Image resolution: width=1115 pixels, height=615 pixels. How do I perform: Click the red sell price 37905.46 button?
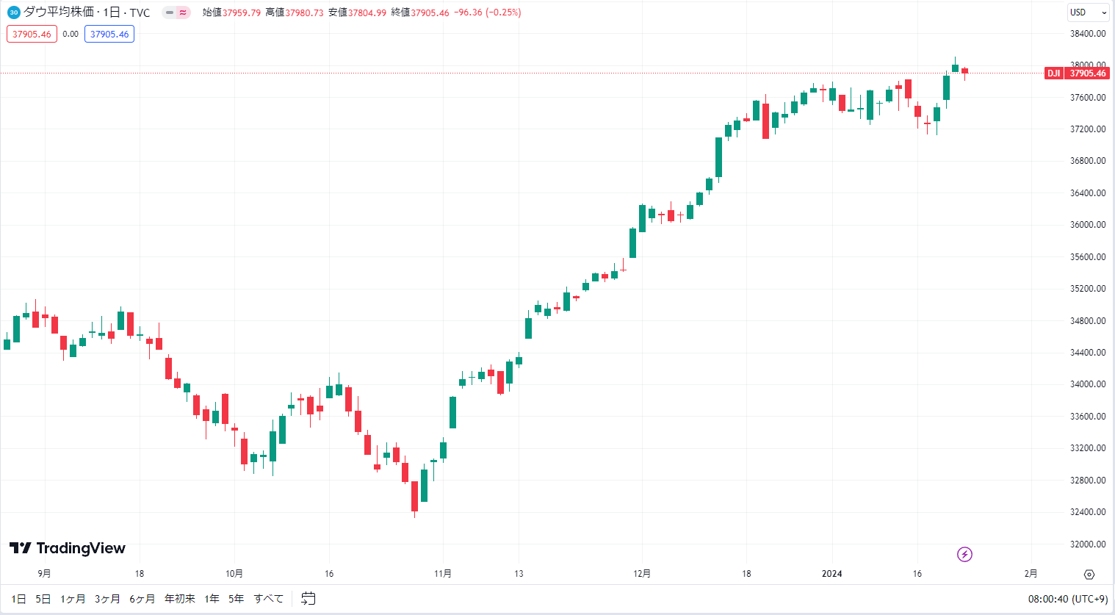[32, 34]
